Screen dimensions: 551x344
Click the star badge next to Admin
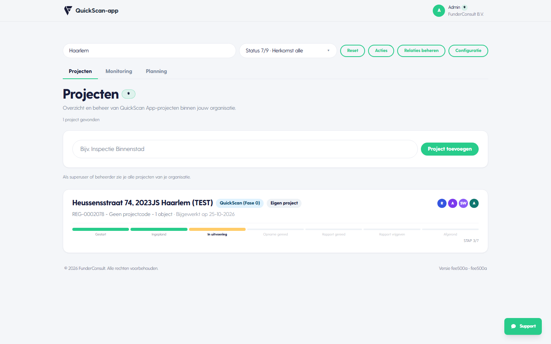[465, 7]
